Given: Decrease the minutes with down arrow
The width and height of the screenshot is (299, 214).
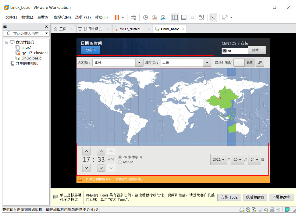Looking at the screenshot, I should tap(101, 168).
